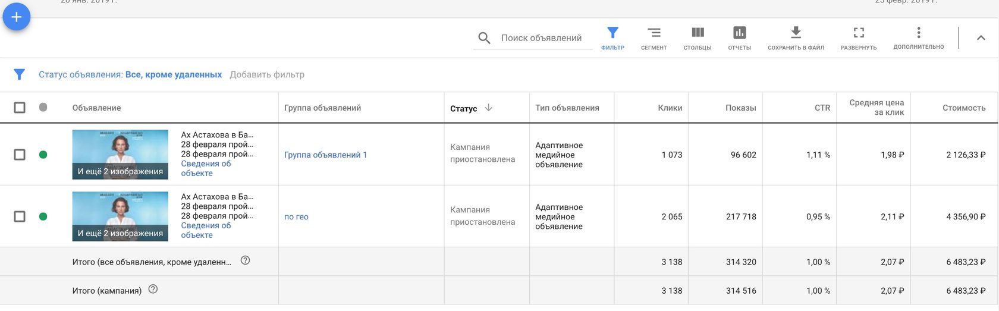
Task: Open status dropdown for the first ad's green dot
Action: (x=43, y=155)
